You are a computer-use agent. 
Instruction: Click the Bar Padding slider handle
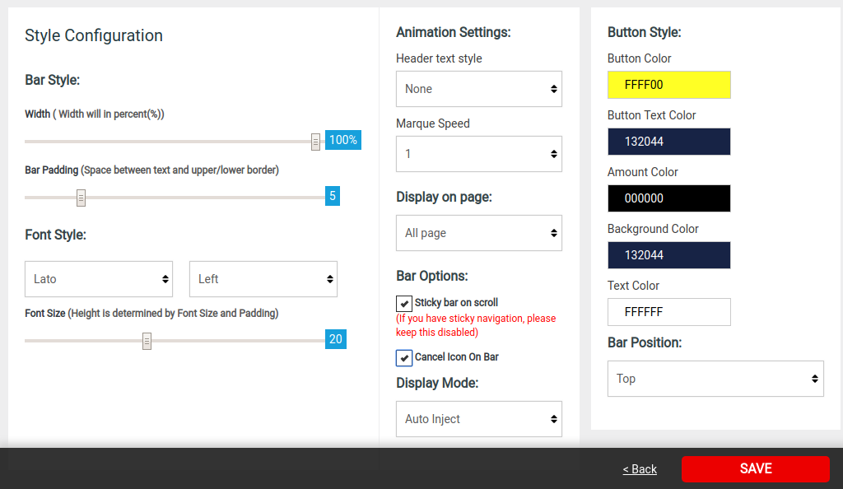(82, 198)
